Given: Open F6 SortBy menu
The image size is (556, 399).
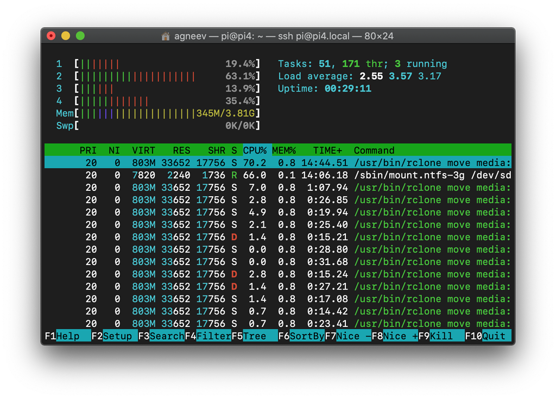Looking at the screenshot, I should coord(301,336).
